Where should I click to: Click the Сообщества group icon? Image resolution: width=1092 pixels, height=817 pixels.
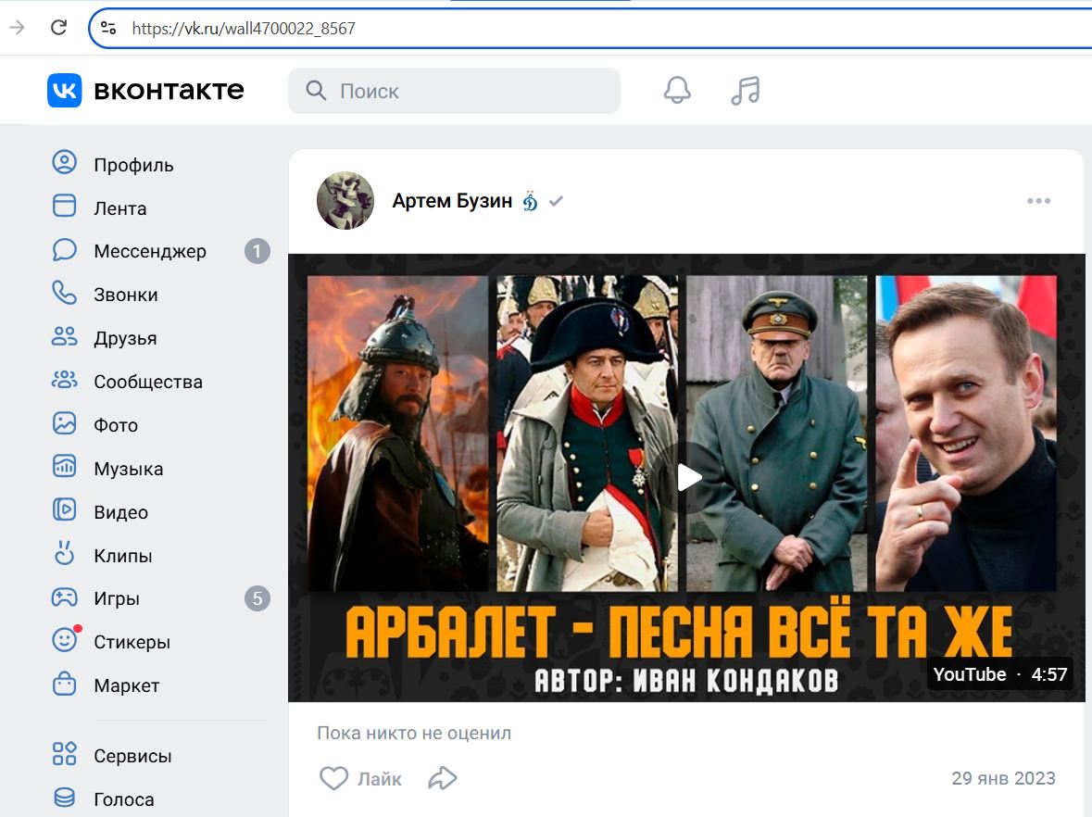pyautogui.click(x=64, y=381)
